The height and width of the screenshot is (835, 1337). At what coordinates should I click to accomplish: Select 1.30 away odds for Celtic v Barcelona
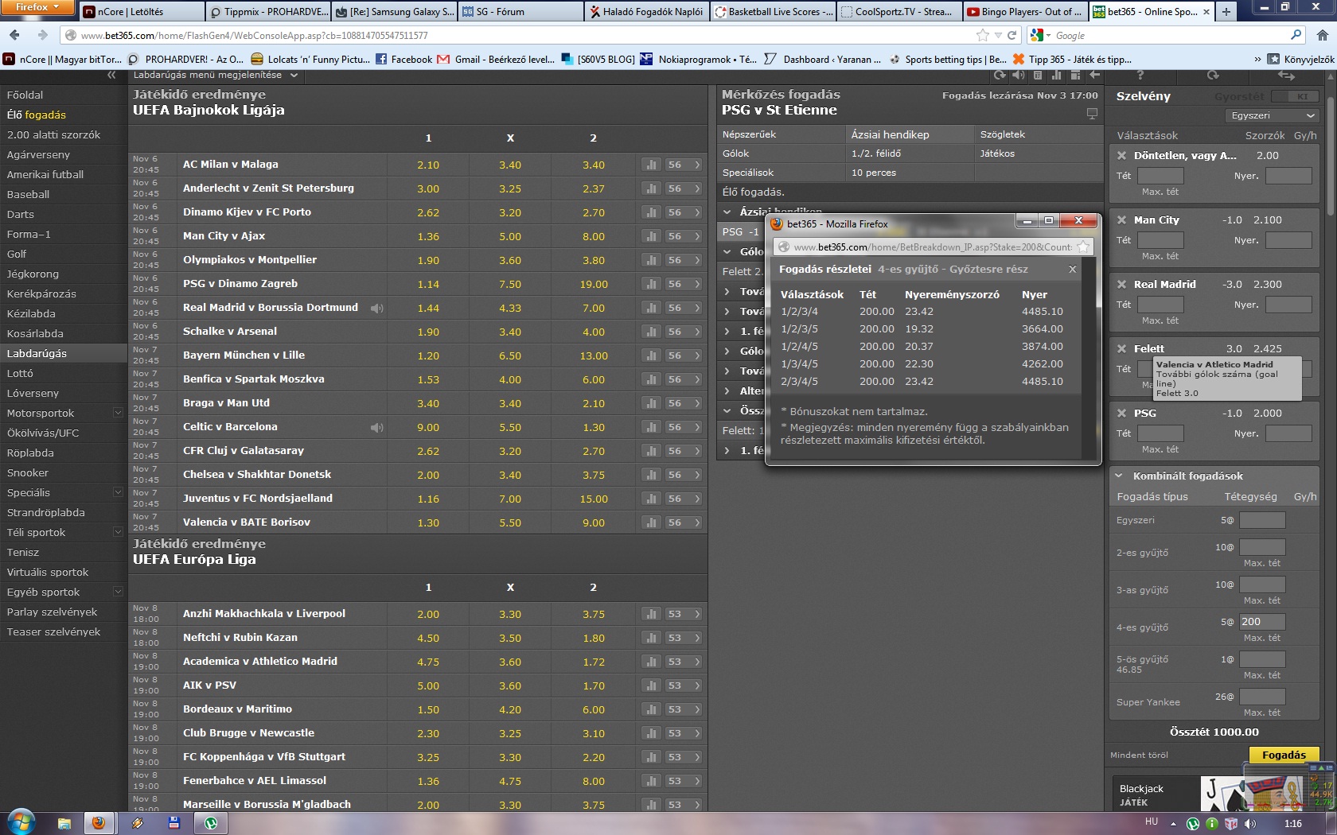(594, 427)
